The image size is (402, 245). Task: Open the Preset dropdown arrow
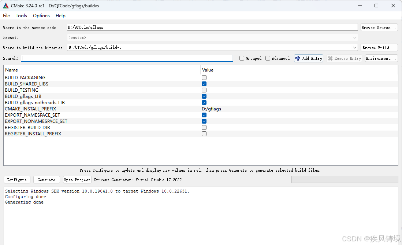click(354, 38)
